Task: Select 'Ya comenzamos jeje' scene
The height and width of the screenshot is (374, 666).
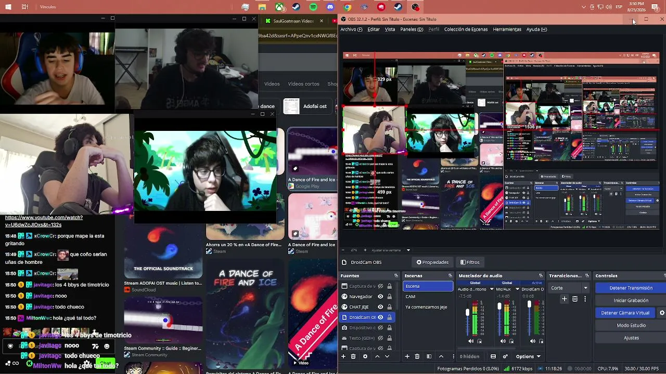Action: pyautogui.click(x=428, y=307)
